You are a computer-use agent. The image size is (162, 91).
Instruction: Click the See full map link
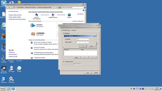(x=80, y=14)
